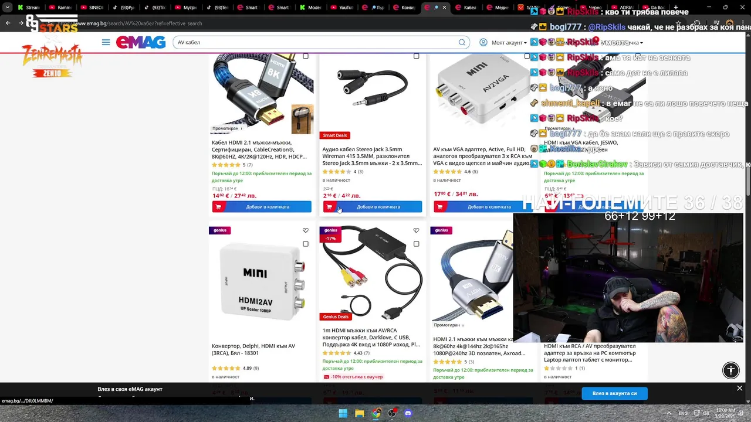Open the Windows Start menu
The image size is (751, 422).
343,413
